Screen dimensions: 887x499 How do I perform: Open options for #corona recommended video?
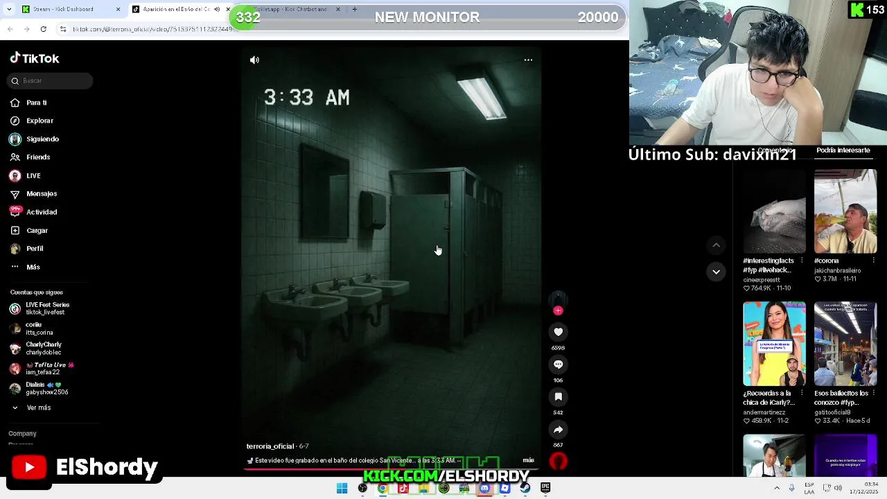(873, 261)
